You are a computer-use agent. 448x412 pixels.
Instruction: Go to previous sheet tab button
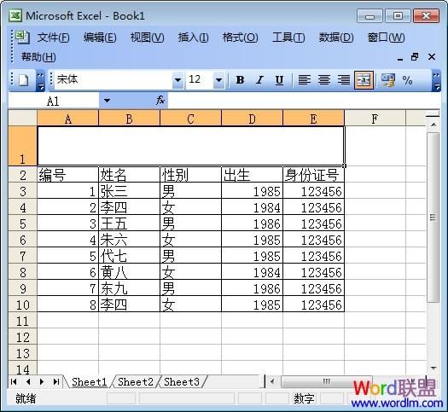point(28,382)
